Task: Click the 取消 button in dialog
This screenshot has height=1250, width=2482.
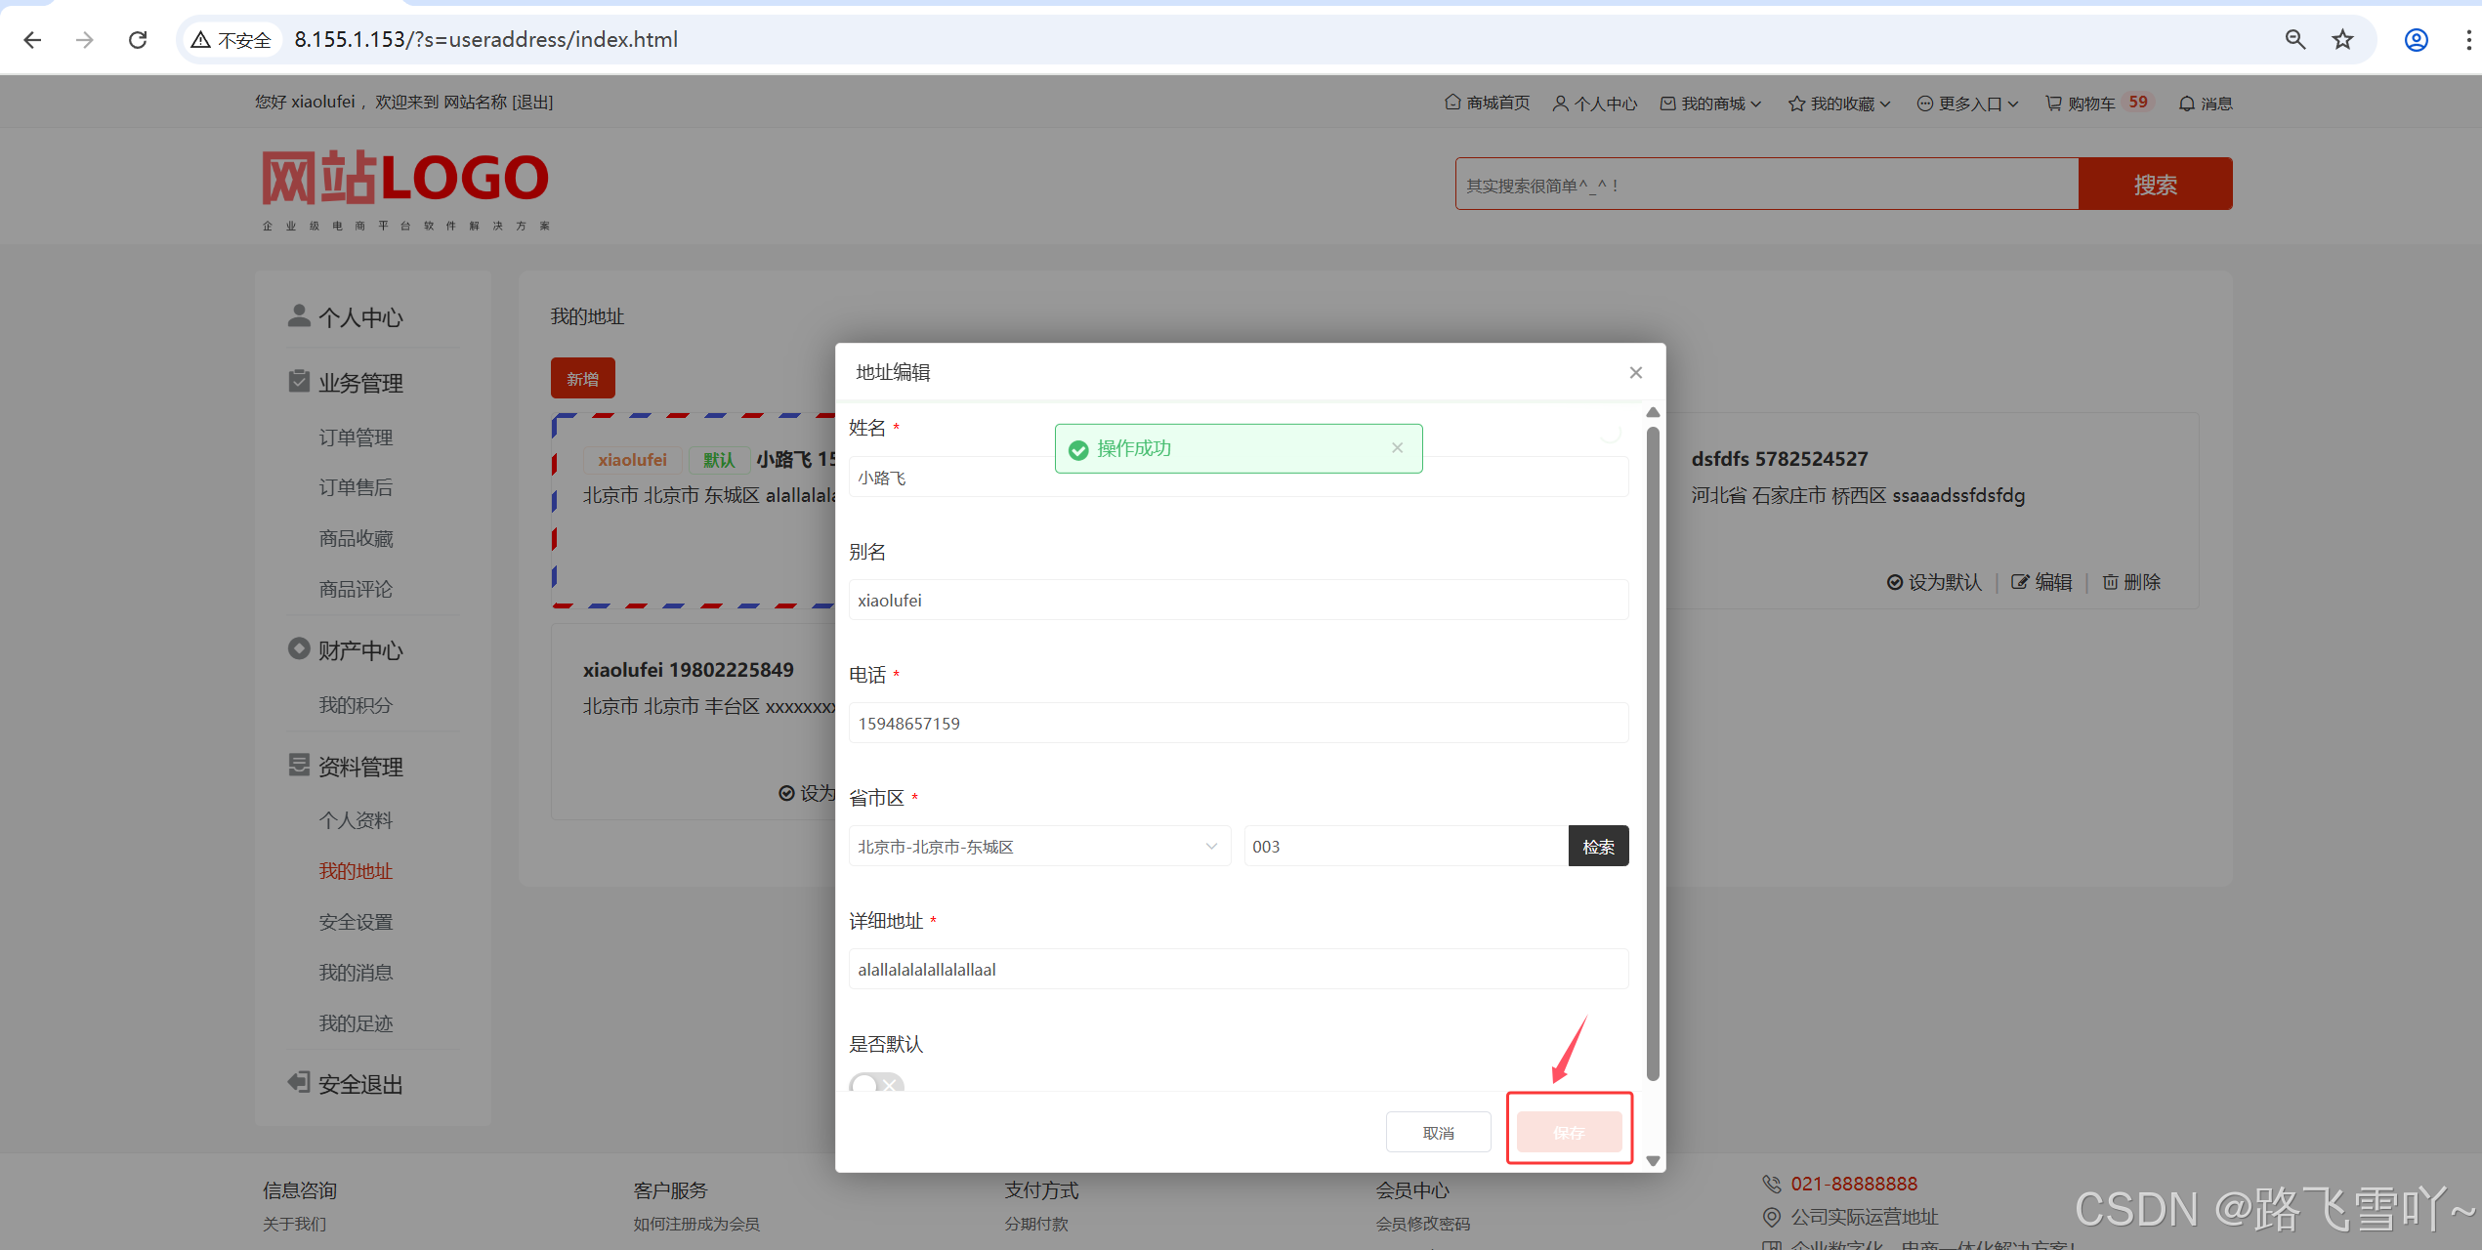Action: click(x=1438, y=1132)
